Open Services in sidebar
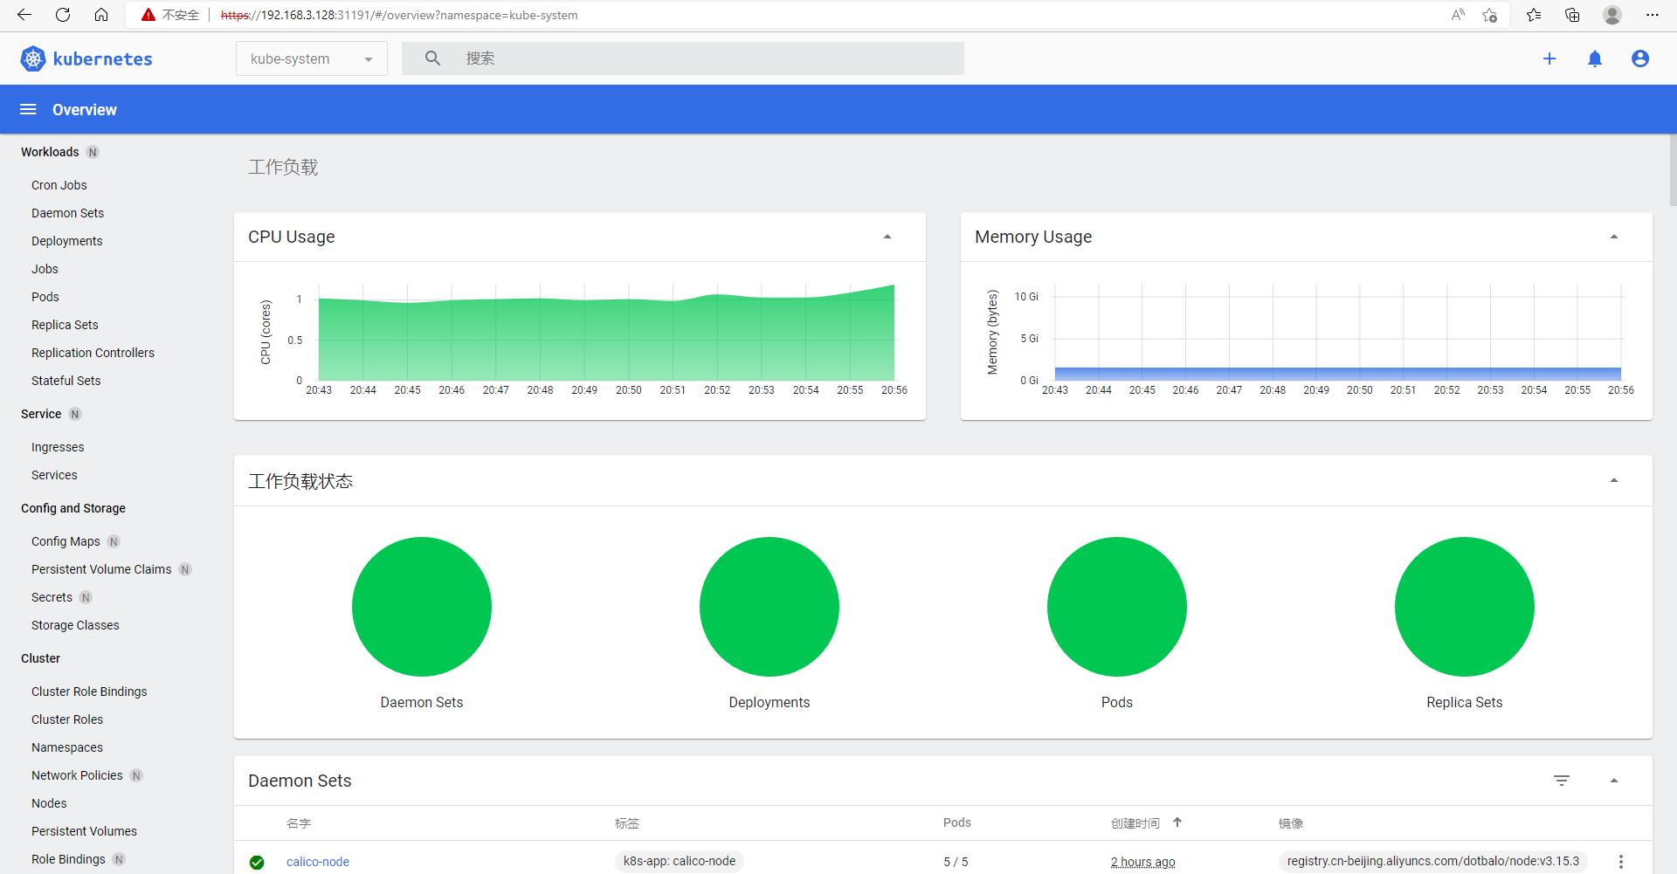Image resolution: width=1677 pixels, height=874 pixels. click(54, 475)
